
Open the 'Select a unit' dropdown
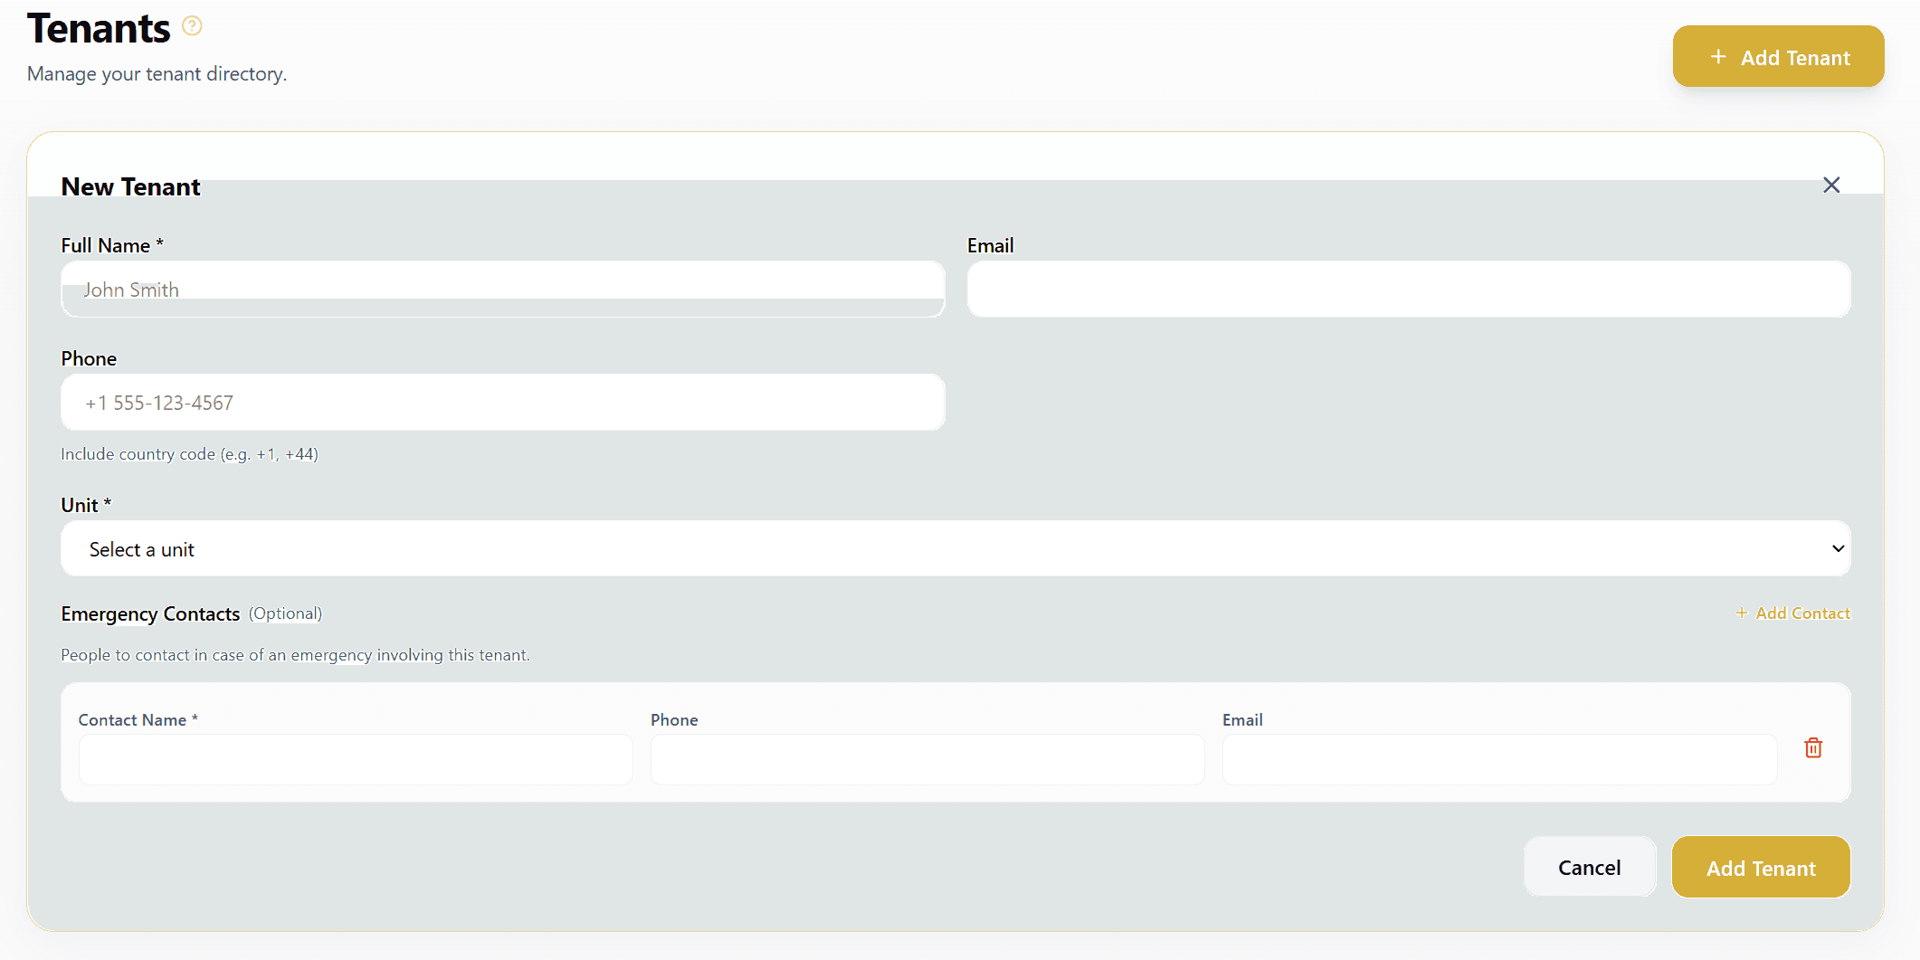click(955, 549)
